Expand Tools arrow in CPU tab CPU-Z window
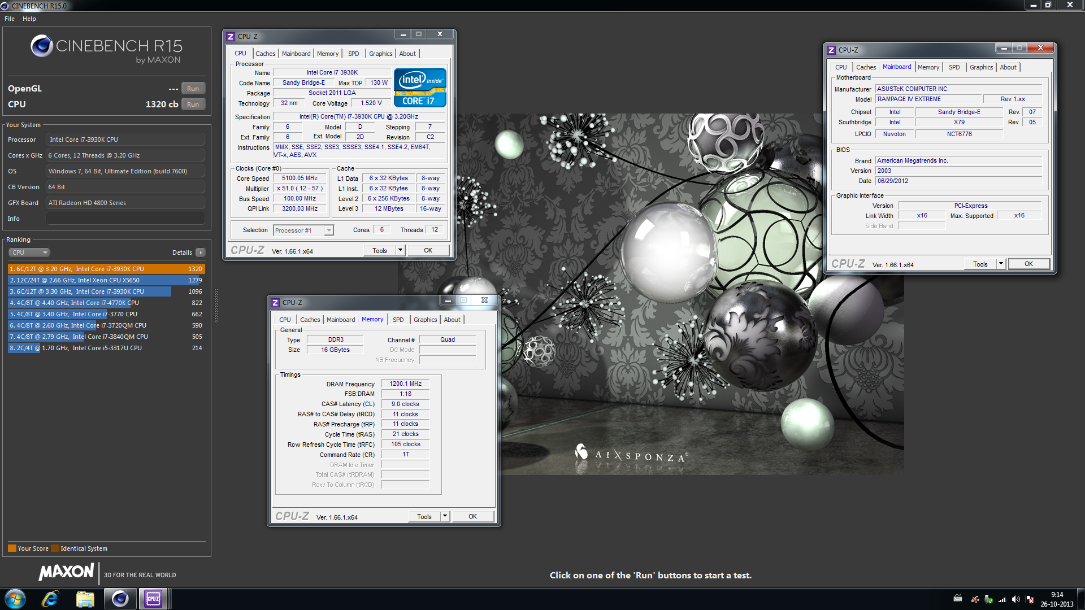 400,250
